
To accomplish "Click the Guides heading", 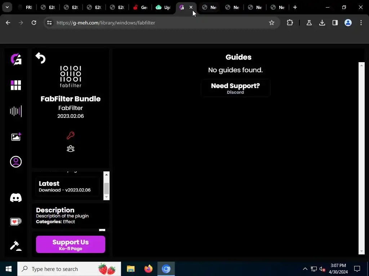I will (x=239, y=57).
